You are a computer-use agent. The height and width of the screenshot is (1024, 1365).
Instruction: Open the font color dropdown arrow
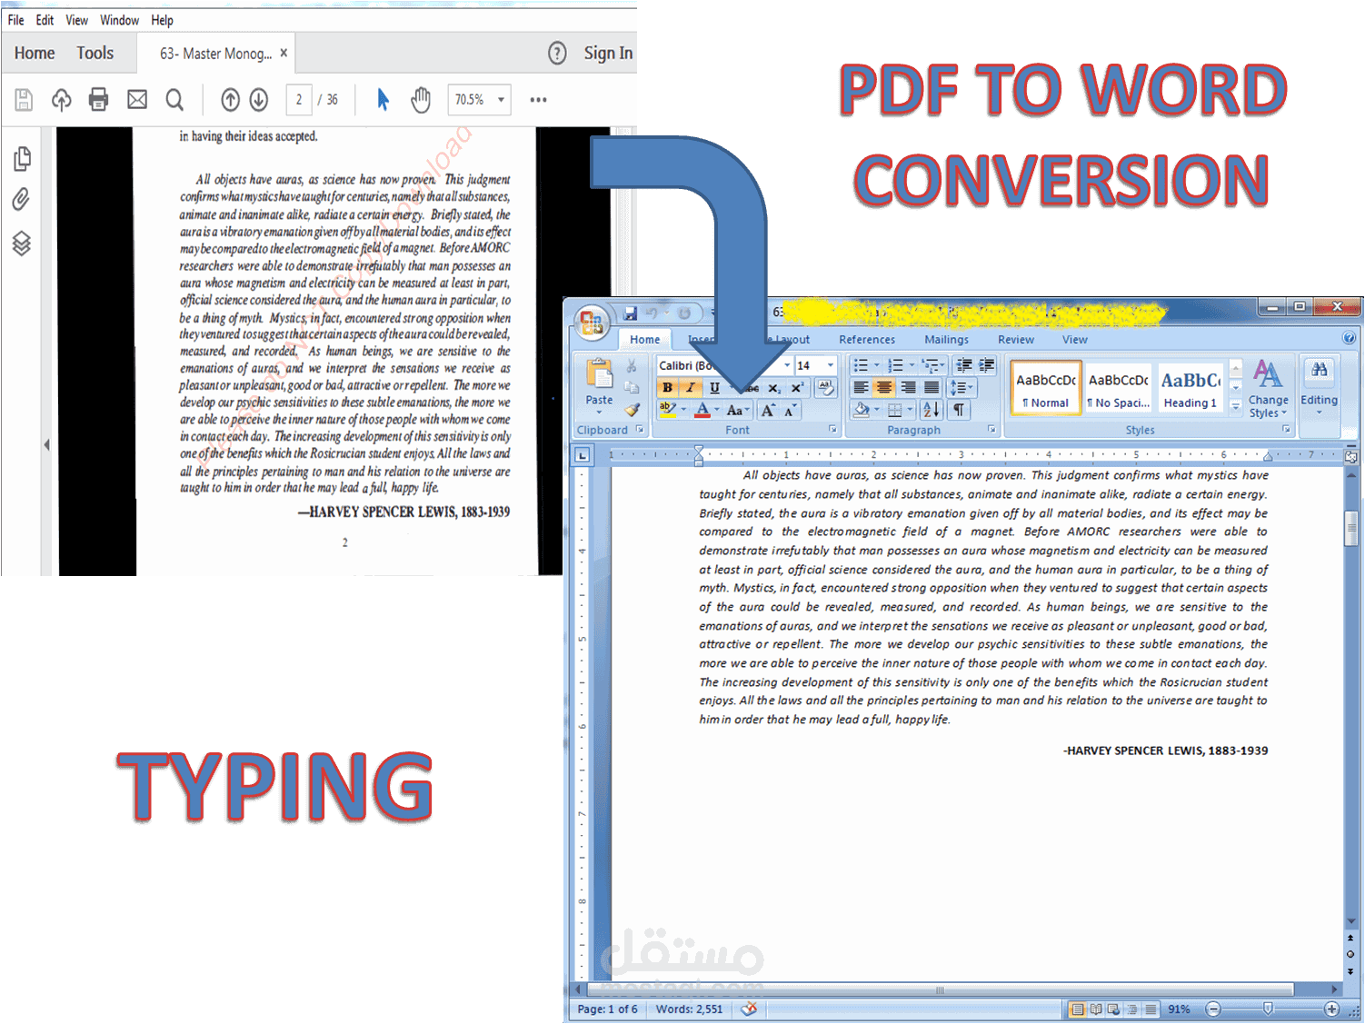[717, 410]
